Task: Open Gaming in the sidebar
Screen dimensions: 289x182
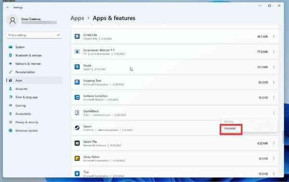Action: tap(34, 105)
